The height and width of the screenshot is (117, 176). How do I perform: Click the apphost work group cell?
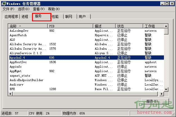[150, 62]
